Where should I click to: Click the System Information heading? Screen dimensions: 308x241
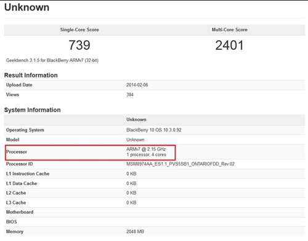[x=33, y=110]
